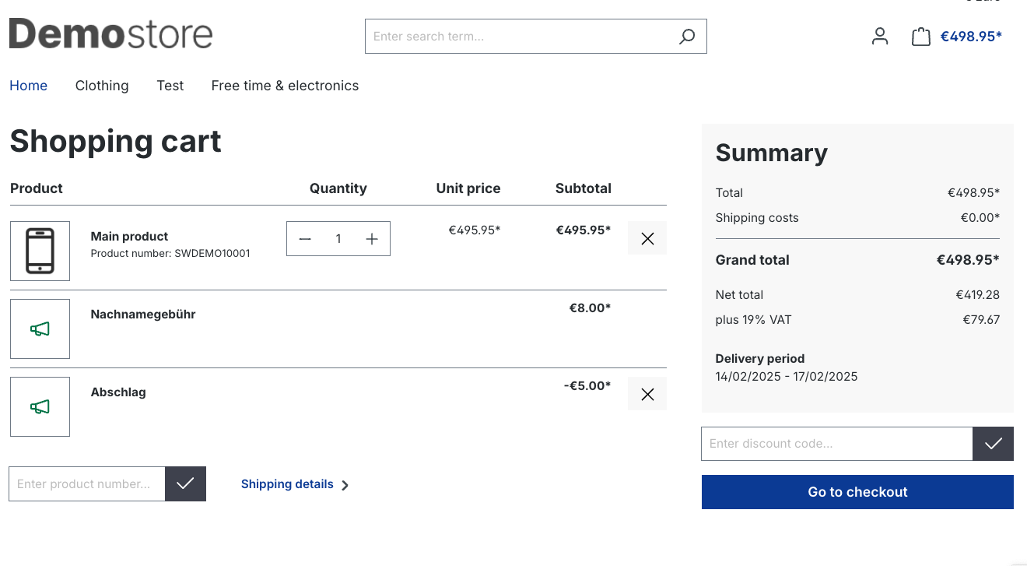The height and width of the screenshot is (566, 1027).
Task: Apply discount code with checkmark button
Action: coord(993,444)
